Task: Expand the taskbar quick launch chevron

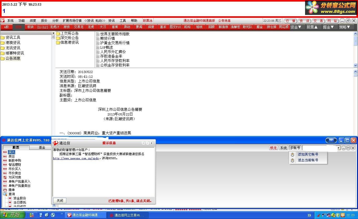Action: click(62, 214)
